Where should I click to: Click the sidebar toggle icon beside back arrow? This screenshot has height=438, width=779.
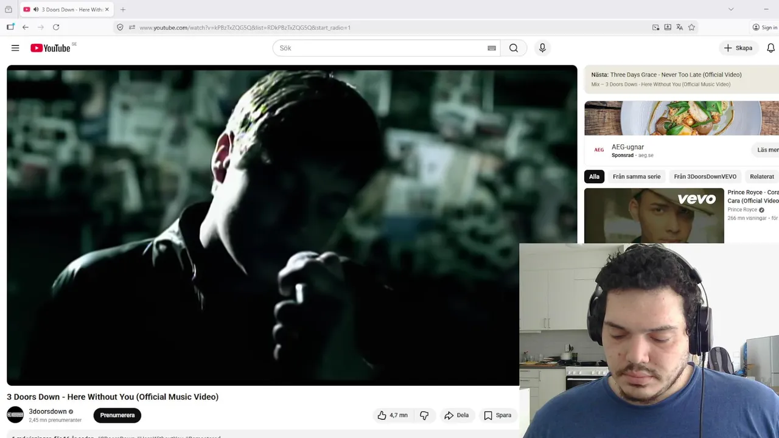click(10, 27)
